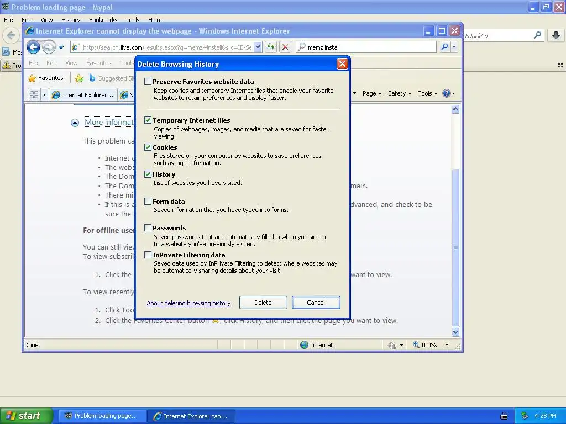This screenshot has height=424, width=566.
Task: Open the recent pages dropdown arrow
Action: [x=61, y=47]
